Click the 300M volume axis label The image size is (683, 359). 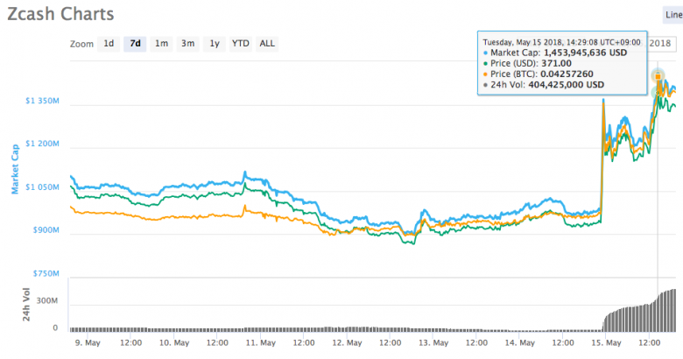47,300
